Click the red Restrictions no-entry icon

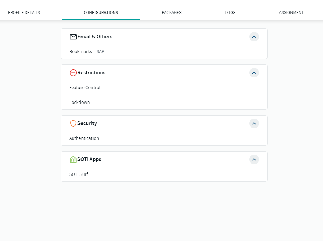(73, 73)
